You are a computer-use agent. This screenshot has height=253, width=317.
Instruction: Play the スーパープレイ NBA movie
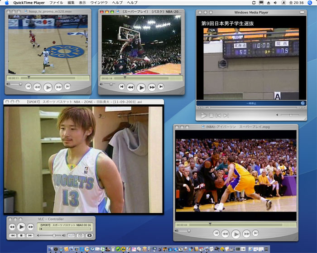click(141, 88)
